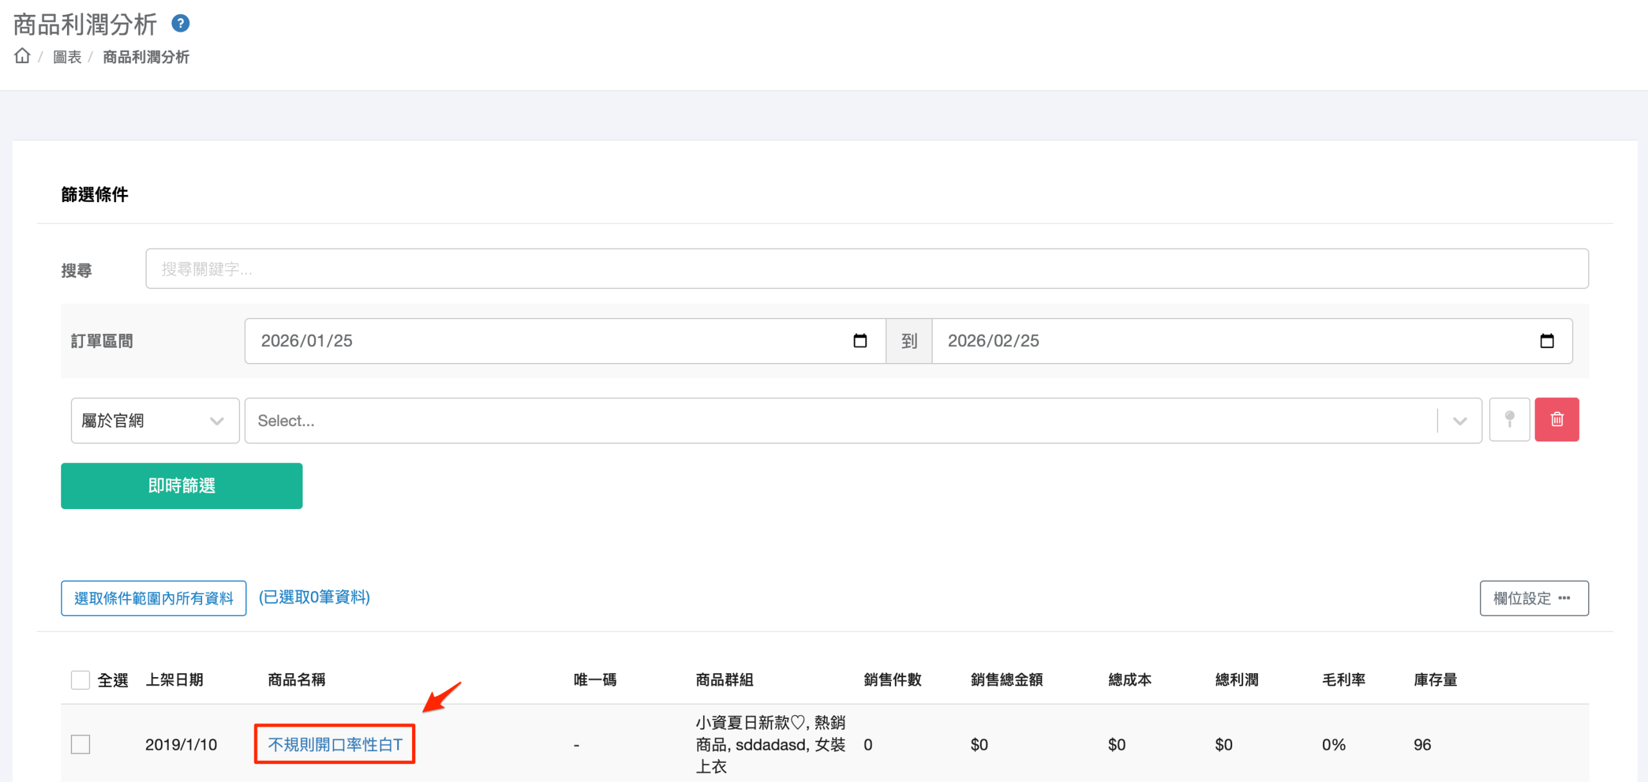Click the home breadcrumb icon

click(x=23, y=56)
